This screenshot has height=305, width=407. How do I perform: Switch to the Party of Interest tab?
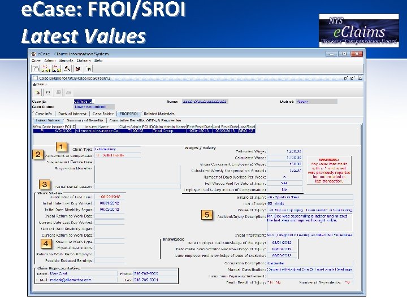[x=72, y=114]
